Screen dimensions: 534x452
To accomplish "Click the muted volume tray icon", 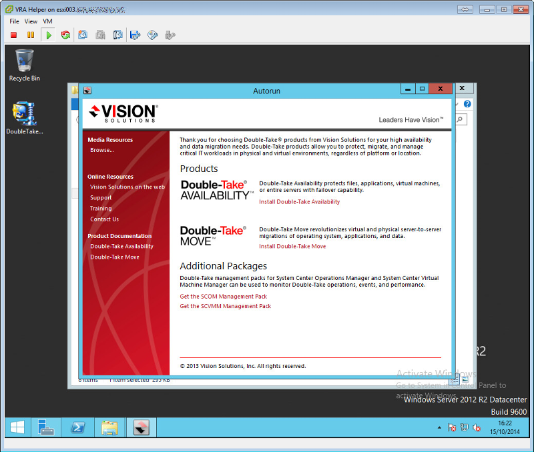I will click(477, 428).
